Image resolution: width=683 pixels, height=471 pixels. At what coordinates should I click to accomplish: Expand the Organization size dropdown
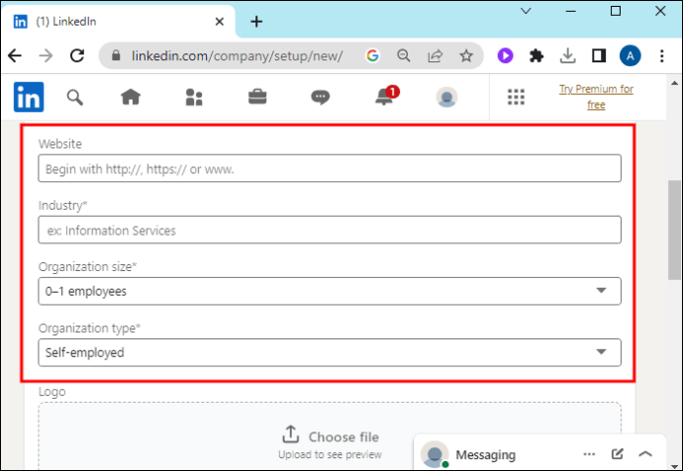(330, 291)
